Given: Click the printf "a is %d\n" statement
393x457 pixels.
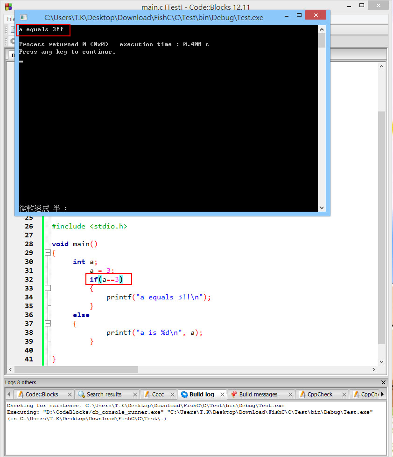Looking at the screenshot, I should pos(154,332).
